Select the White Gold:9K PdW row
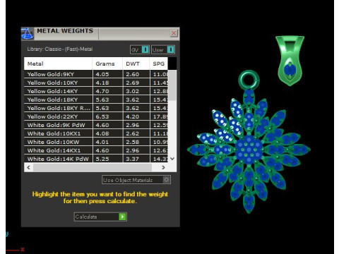This screenshot has height=254, width=339. [x=96, y=125]
